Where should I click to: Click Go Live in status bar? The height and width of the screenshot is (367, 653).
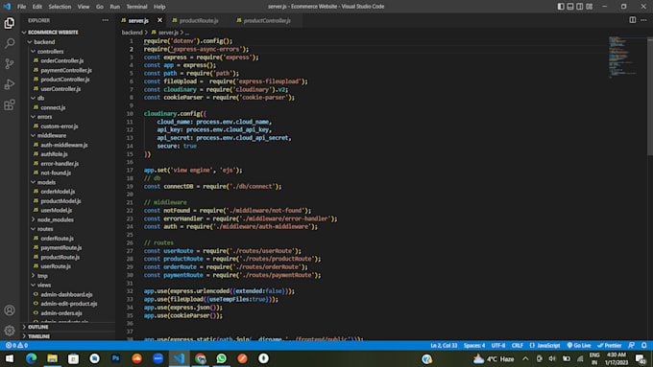click(x=579, y=345)
